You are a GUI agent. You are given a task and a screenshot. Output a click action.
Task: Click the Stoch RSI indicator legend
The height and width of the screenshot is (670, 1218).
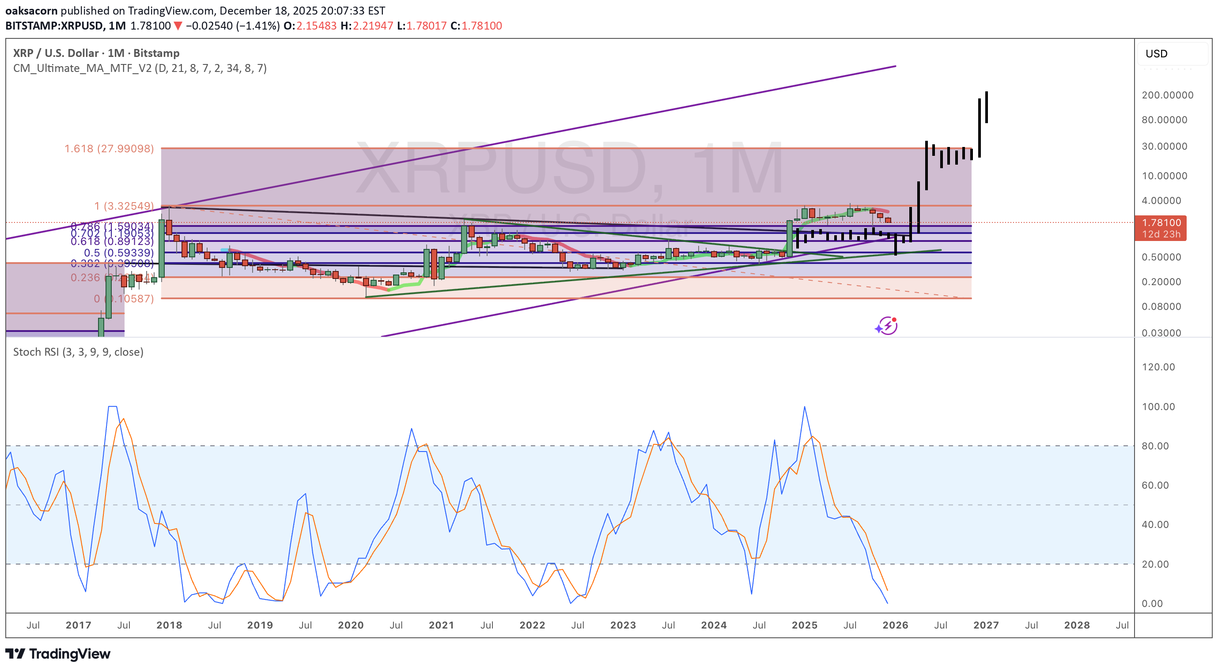tap(78, 352)
